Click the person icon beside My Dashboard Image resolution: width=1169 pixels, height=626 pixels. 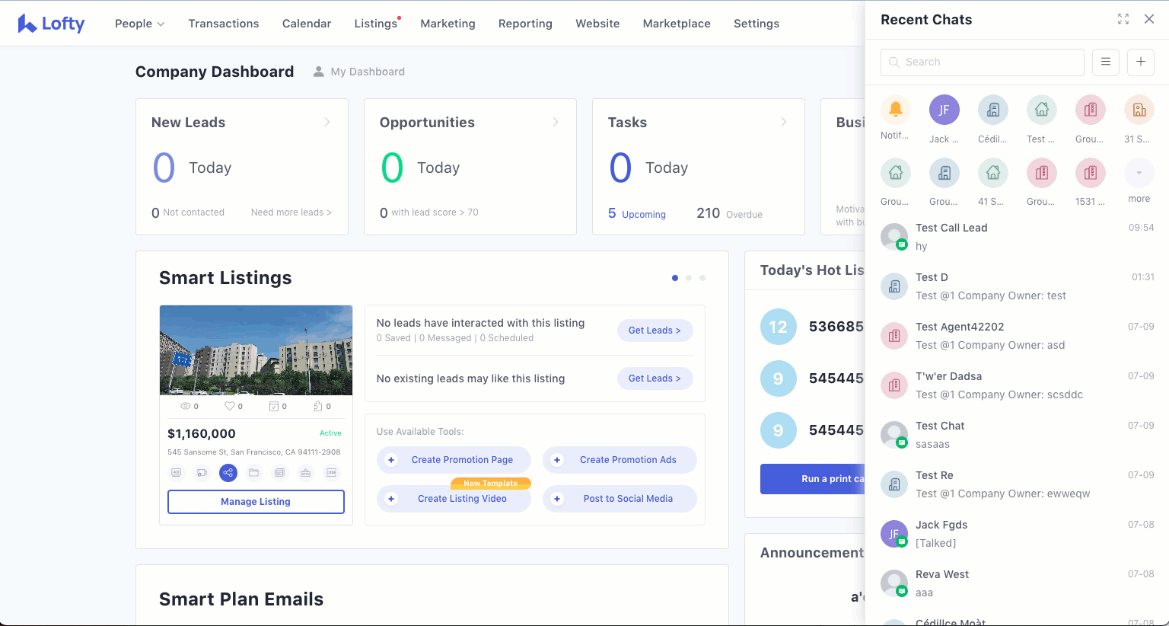(x=319, y=72)
